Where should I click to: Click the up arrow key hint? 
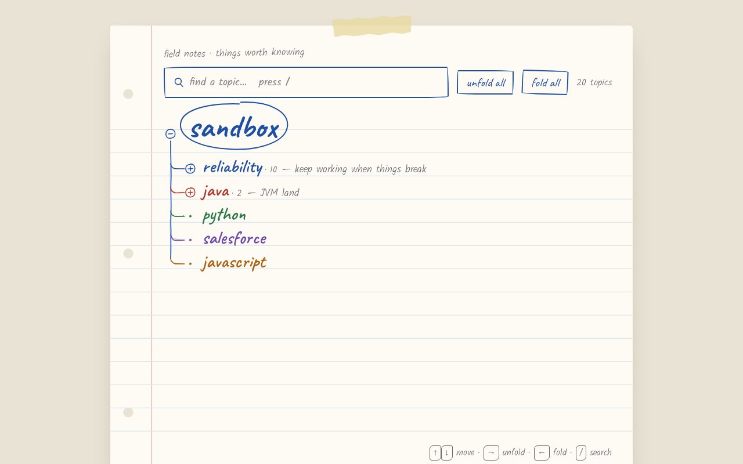coord(435,453)
